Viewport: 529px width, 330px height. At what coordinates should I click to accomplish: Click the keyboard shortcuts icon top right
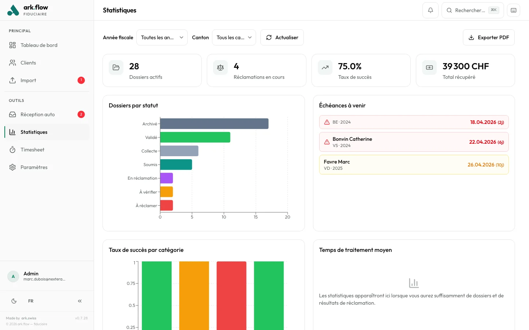513,10
